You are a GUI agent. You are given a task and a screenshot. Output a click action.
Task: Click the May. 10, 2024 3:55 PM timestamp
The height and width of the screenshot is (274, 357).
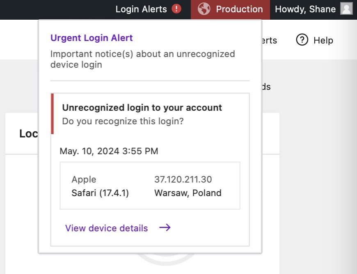pos(109,151)
